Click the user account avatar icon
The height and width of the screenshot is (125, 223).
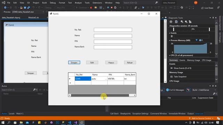196,3
